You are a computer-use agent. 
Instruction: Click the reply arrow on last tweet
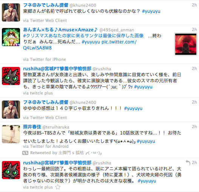pyautogui.click(x=188, y=163)
